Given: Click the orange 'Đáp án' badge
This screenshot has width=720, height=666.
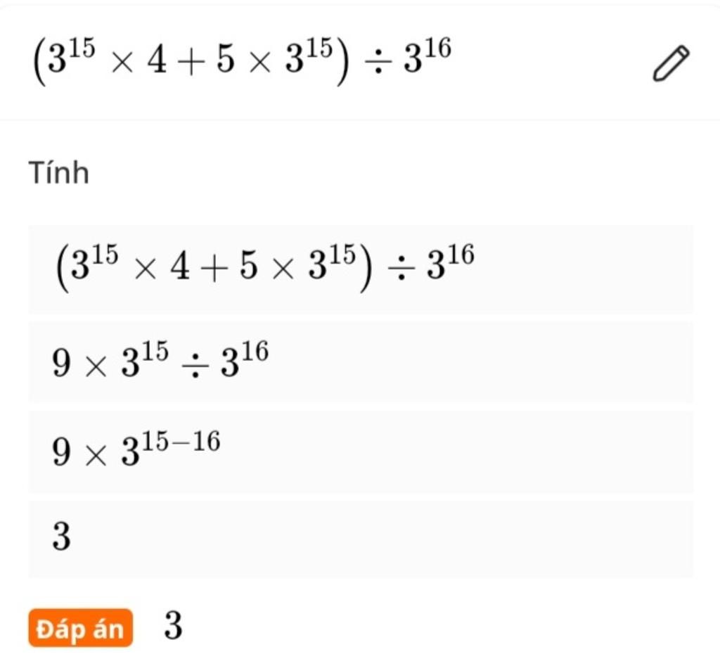Looking at the screenshot, I should pyautogui.click(x=80, y=628).
